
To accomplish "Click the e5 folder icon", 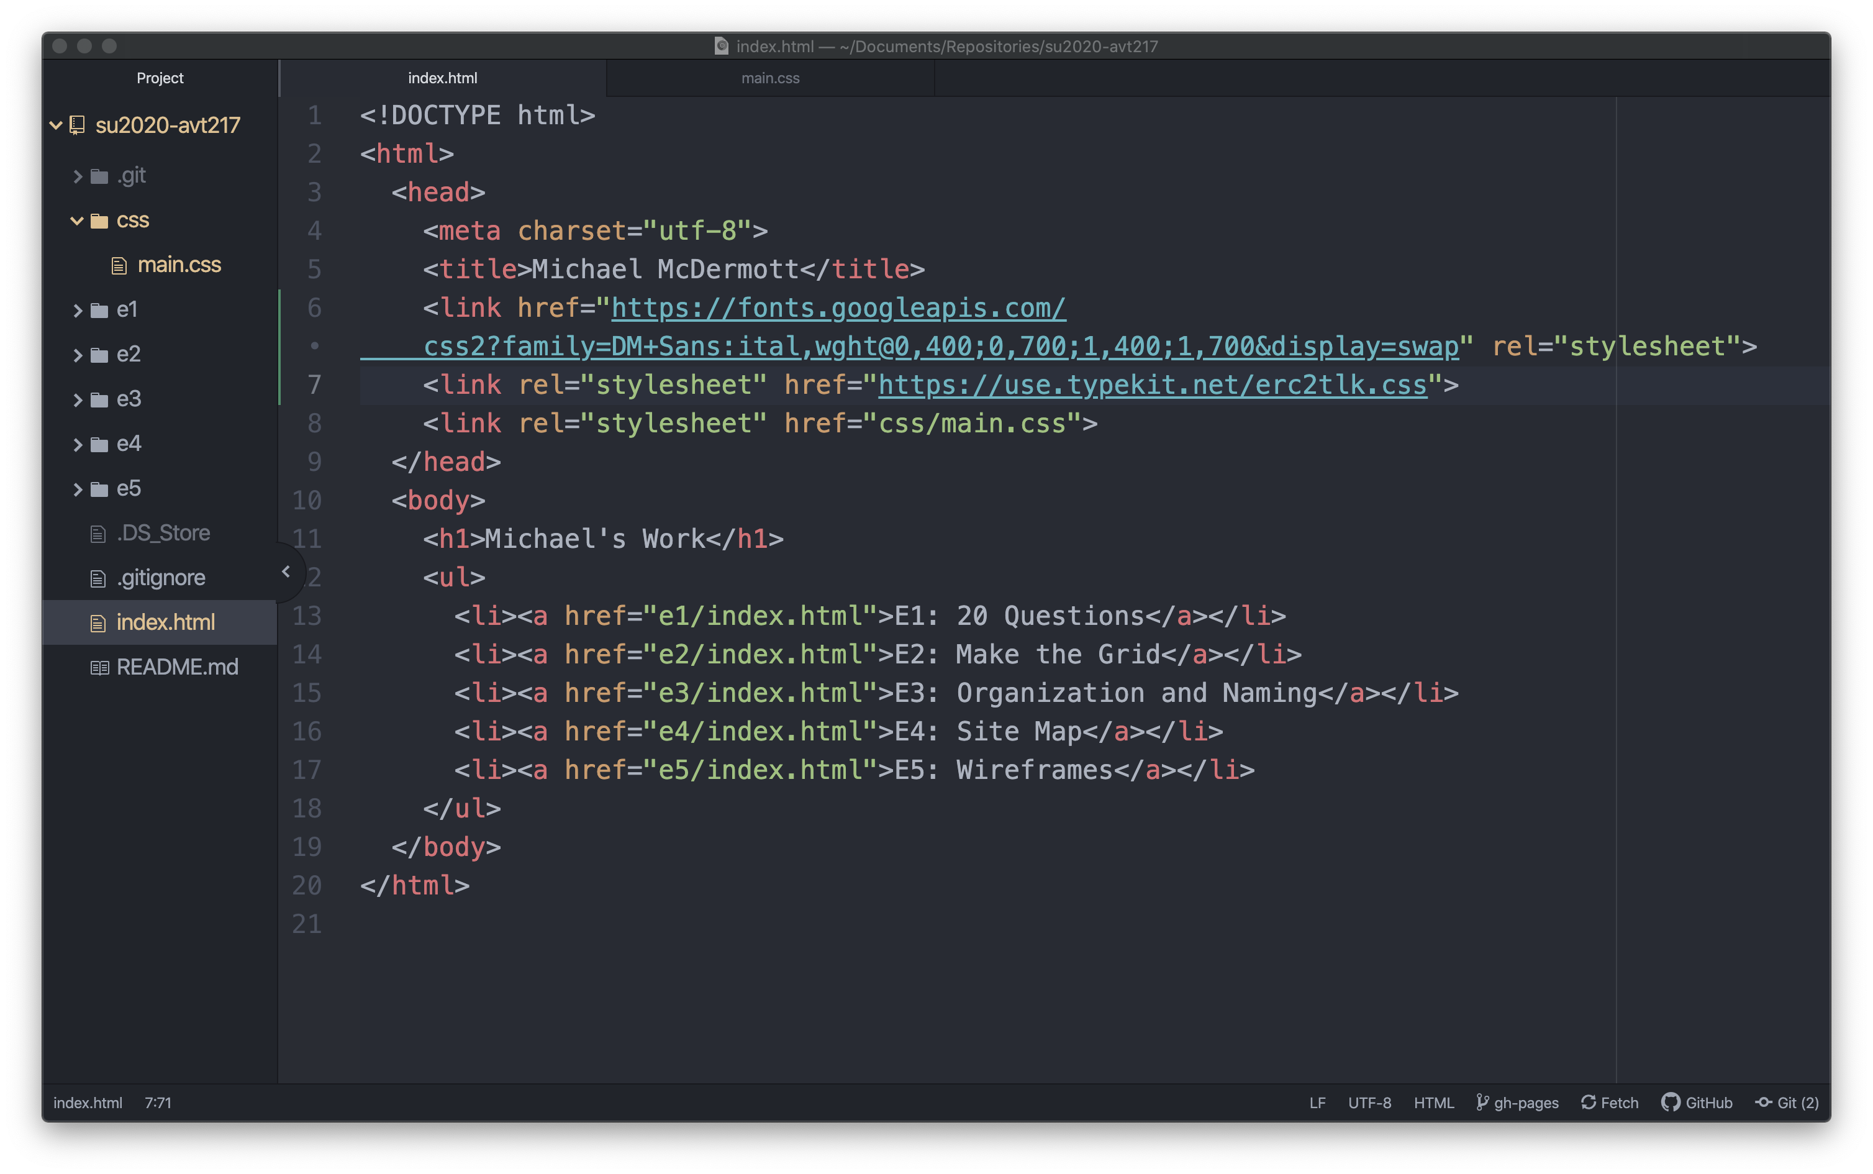I will click(99, 489).
